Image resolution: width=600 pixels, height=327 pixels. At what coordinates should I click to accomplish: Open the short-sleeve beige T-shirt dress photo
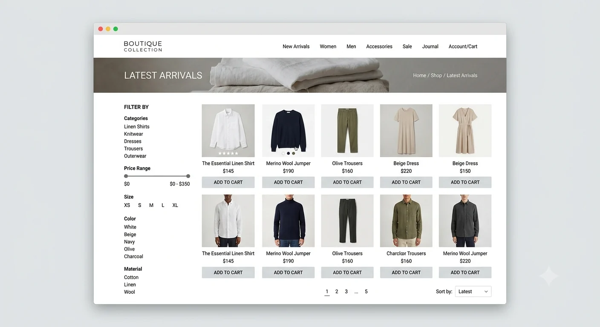coord(406,131)
